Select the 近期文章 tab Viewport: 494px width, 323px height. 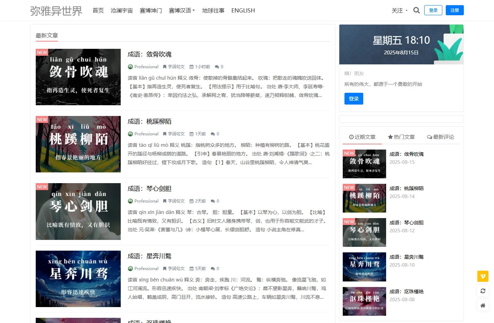tap(362, 137)
